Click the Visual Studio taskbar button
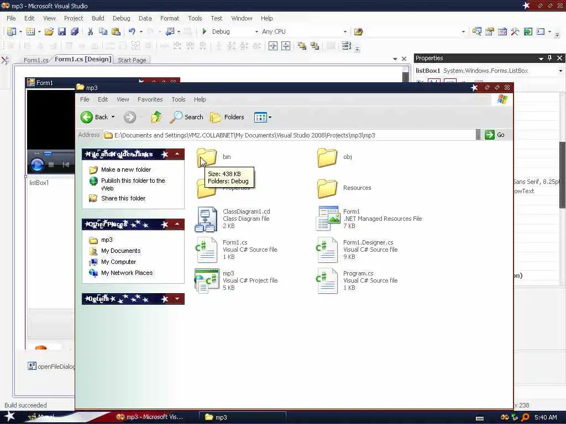Image resolution: width=566 pixels, height=424 pixels. pyautogui.click(x=149, y=417)
